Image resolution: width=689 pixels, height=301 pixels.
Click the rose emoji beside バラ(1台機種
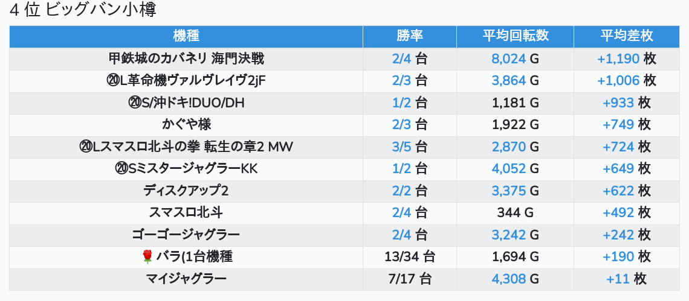(x=147, y=257)
